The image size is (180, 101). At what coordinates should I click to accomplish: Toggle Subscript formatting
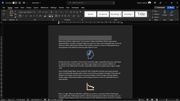pyautogui.click(x=34, y=16)
